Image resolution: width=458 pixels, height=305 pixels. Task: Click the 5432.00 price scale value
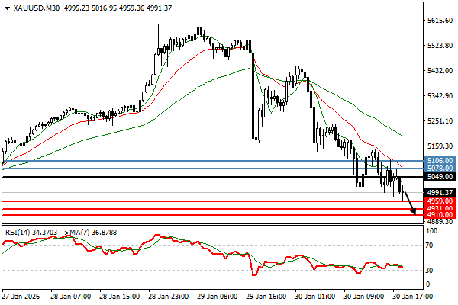(435, 71)
